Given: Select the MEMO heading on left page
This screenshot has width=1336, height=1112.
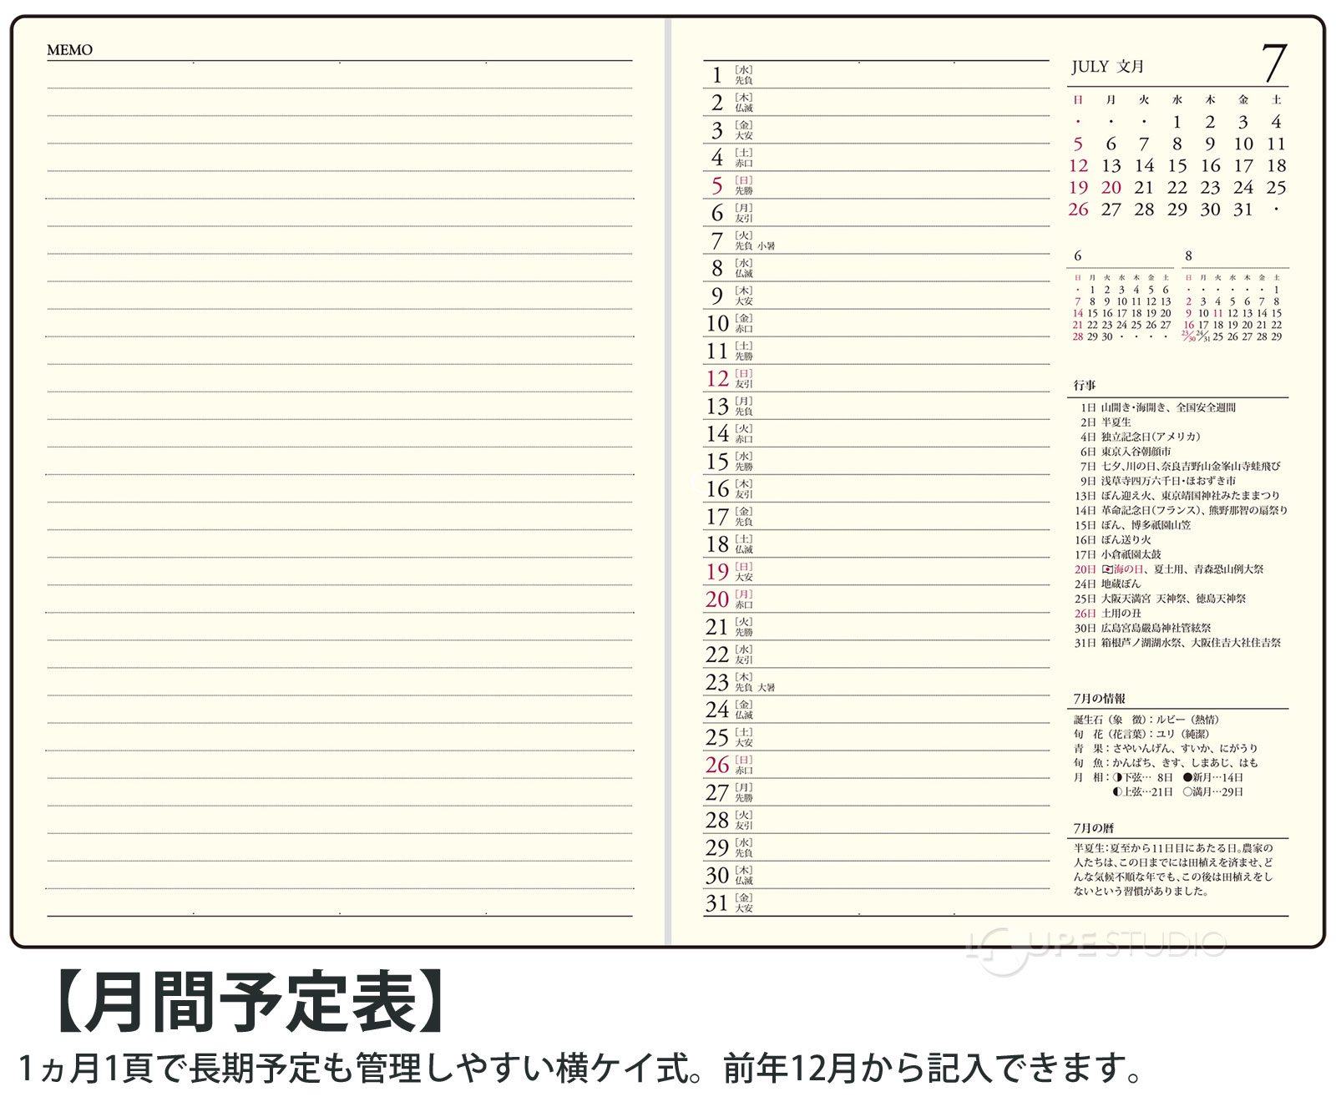Looking at the screenshot, I should 69,50.
